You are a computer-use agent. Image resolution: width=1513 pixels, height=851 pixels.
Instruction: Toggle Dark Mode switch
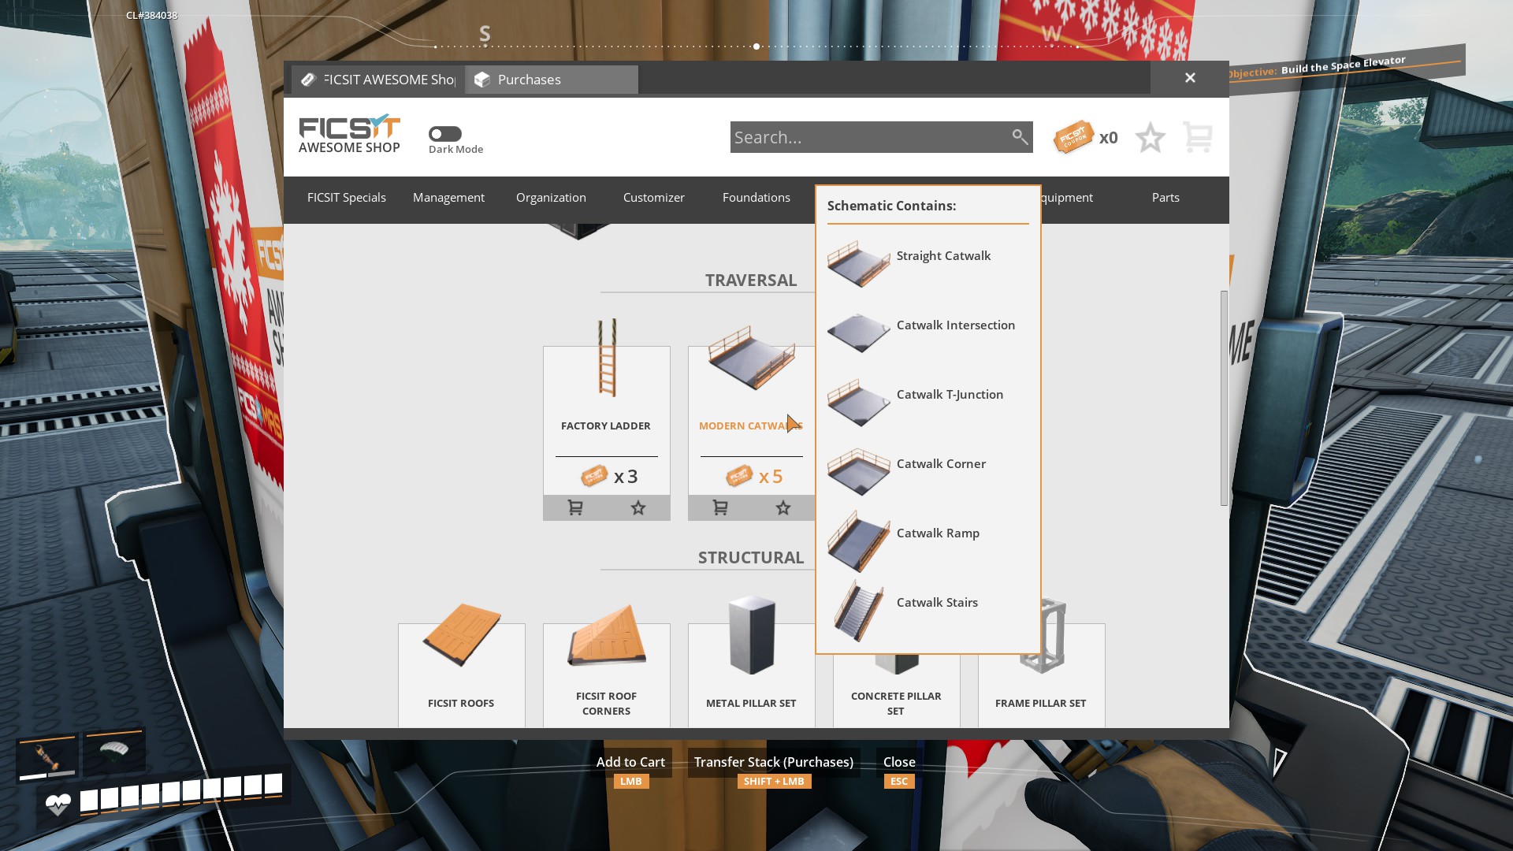[445, 134]
